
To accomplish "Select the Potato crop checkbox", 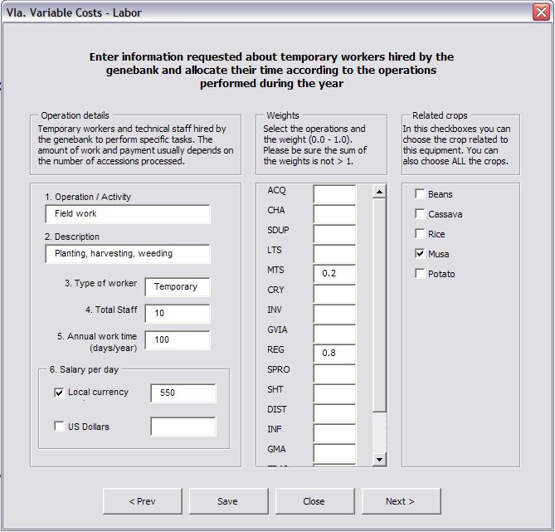I will (x=420, y=274).
